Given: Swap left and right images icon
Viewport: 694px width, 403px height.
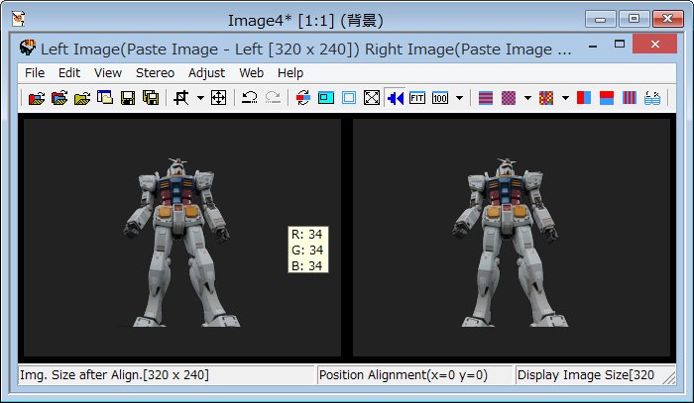Looking at the screenshot, I should point(302,98).
